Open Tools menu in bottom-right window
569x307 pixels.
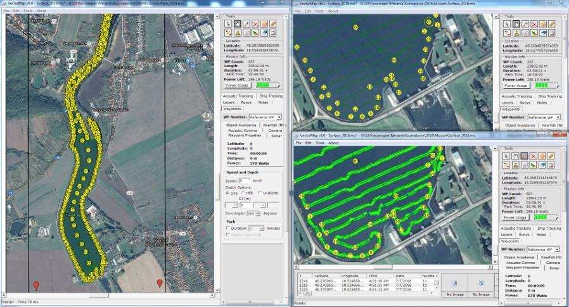(320, 143)
